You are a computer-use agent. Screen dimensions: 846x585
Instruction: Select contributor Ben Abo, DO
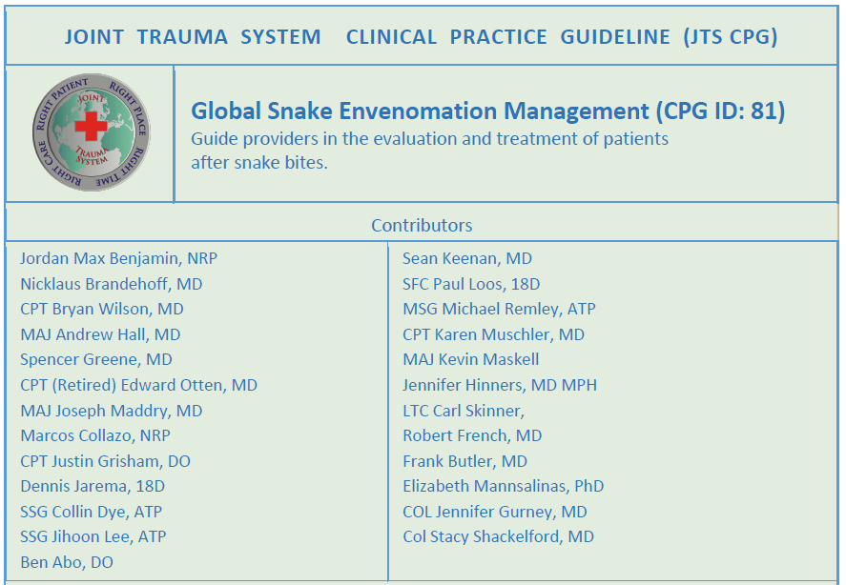tap(67, 563)
